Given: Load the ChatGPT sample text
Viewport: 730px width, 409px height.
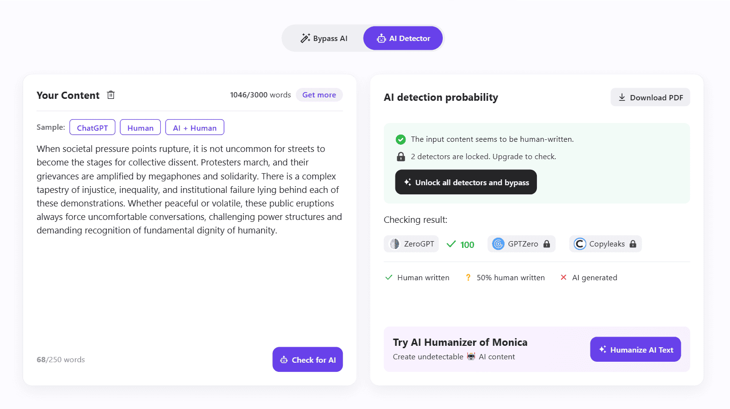Looking at the screenshot, I should [92, 128].
